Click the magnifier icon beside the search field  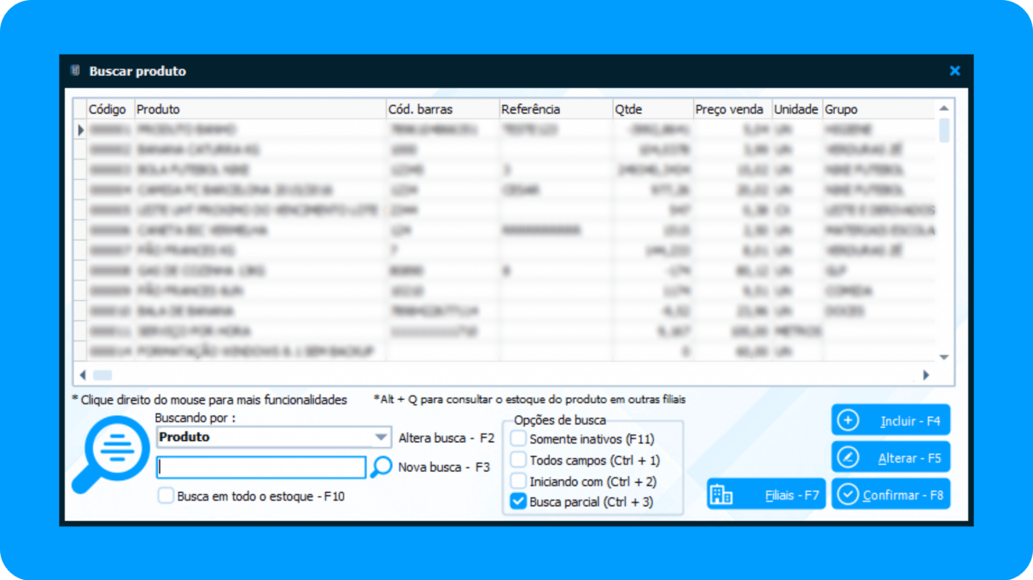point(382,467)
